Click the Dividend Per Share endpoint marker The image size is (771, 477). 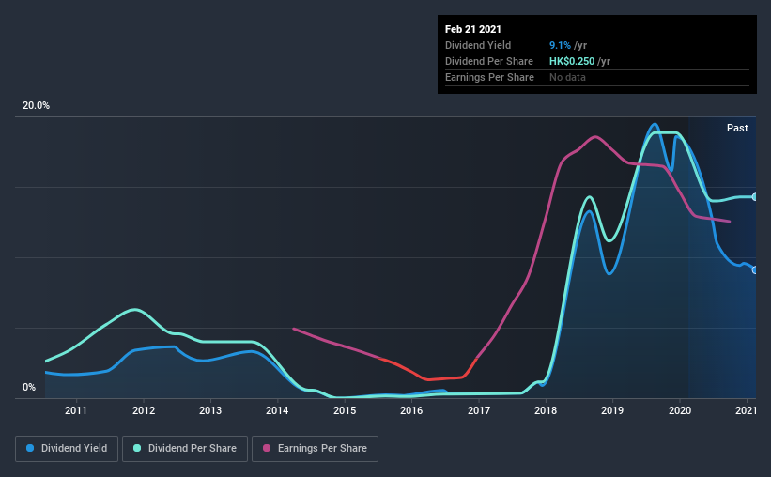pyautogui.click(x=755, y=197)
